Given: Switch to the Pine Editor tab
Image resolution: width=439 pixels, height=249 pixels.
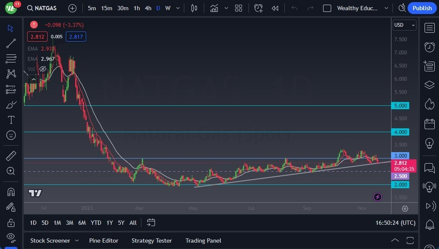Looking at the screenshot, I should [x=104, y=241].
